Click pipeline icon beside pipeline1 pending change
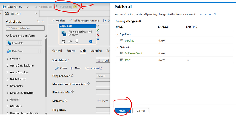 tap(122, 40)
